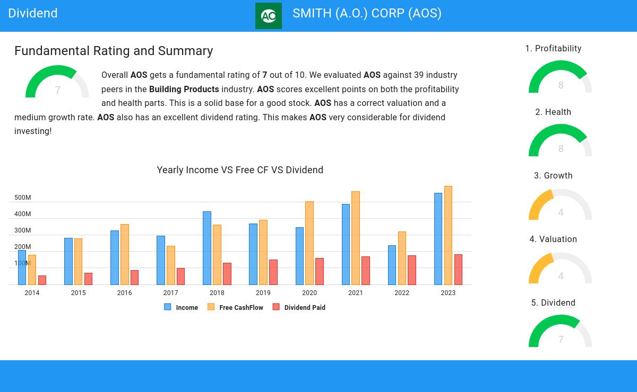637x392 pixels.
Task: Click the Fundamental Rating and Summary heading
Action: point(114,51)
